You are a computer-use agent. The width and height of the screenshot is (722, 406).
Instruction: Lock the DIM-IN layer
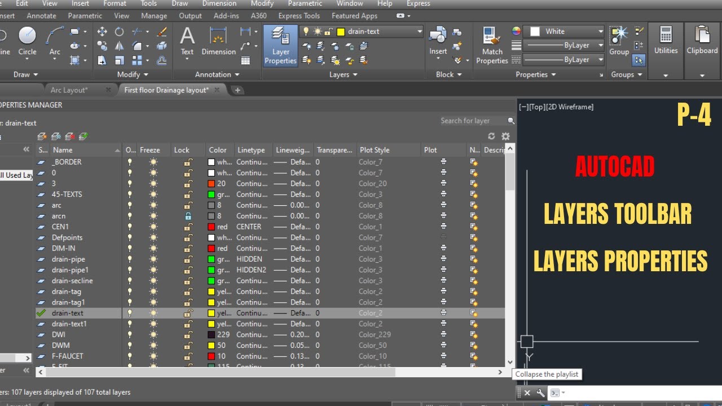click(188, 248)
